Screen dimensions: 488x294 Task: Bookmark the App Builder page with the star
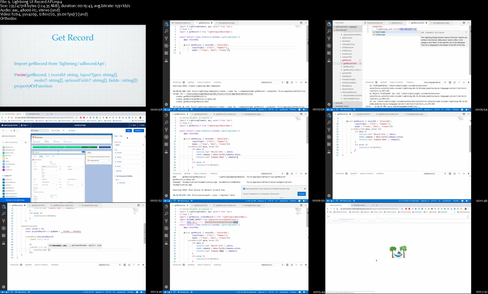click(77, 118)
